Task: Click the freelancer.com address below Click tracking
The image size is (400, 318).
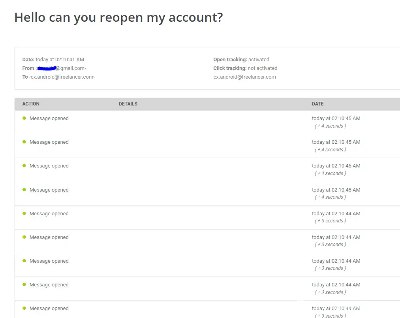Action: (244, 77)
